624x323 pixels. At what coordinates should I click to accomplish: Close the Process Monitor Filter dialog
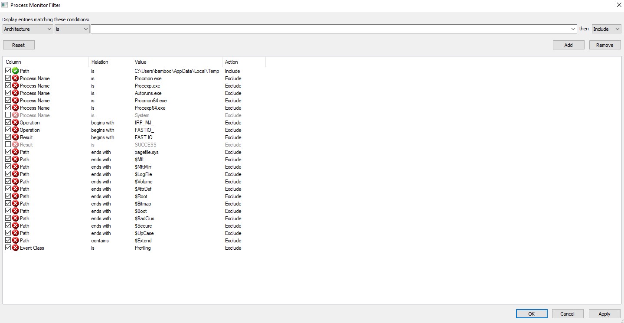[x=619, y=5]
